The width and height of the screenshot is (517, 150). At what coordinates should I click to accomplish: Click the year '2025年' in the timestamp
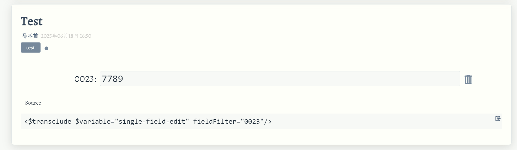coord(49,36)
